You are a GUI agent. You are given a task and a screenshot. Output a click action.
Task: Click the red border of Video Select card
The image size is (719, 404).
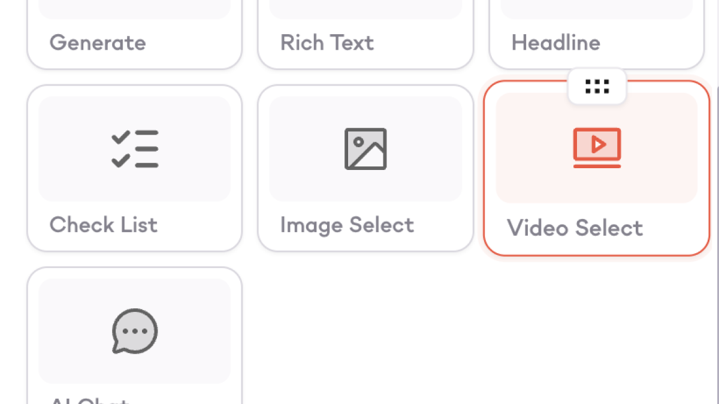484,168
